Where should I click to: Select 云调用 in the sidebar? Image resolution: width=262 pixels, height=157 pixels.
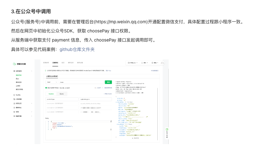coord(18,86)
